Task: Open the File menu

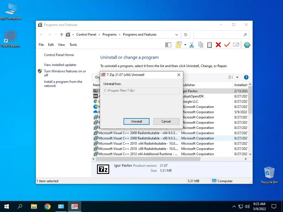Action: pyautogui.click(x=41, y=45)
